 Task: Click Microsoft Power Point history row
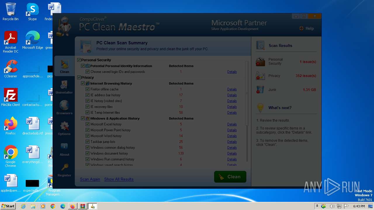[161, 130]
